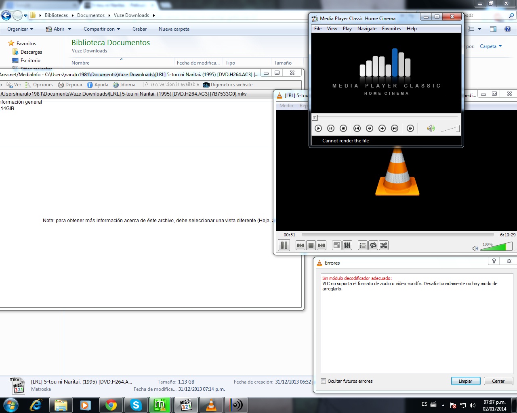Image resolution: width=517 pixels, height=413 pixels.
Task: Click VLC next media button
Action: (x=322, y=245)
